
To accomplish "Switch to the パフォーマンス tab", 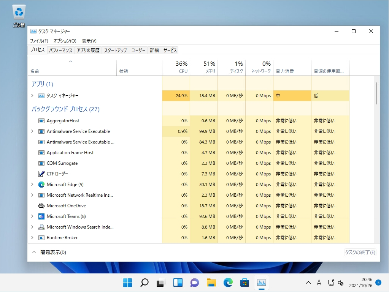I will pyautogui.click(x=60, y=50).
